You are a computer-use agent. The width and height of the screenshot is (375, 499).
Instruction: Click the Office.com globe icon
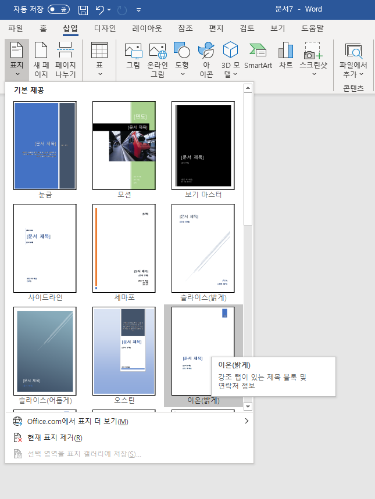pyautogui.click(x=17, y=421)
